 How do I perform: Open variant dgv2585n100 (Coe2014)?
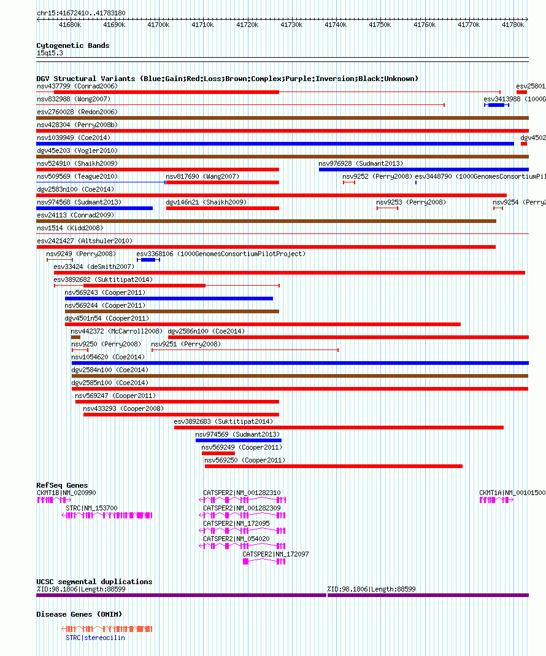point(110,383)
